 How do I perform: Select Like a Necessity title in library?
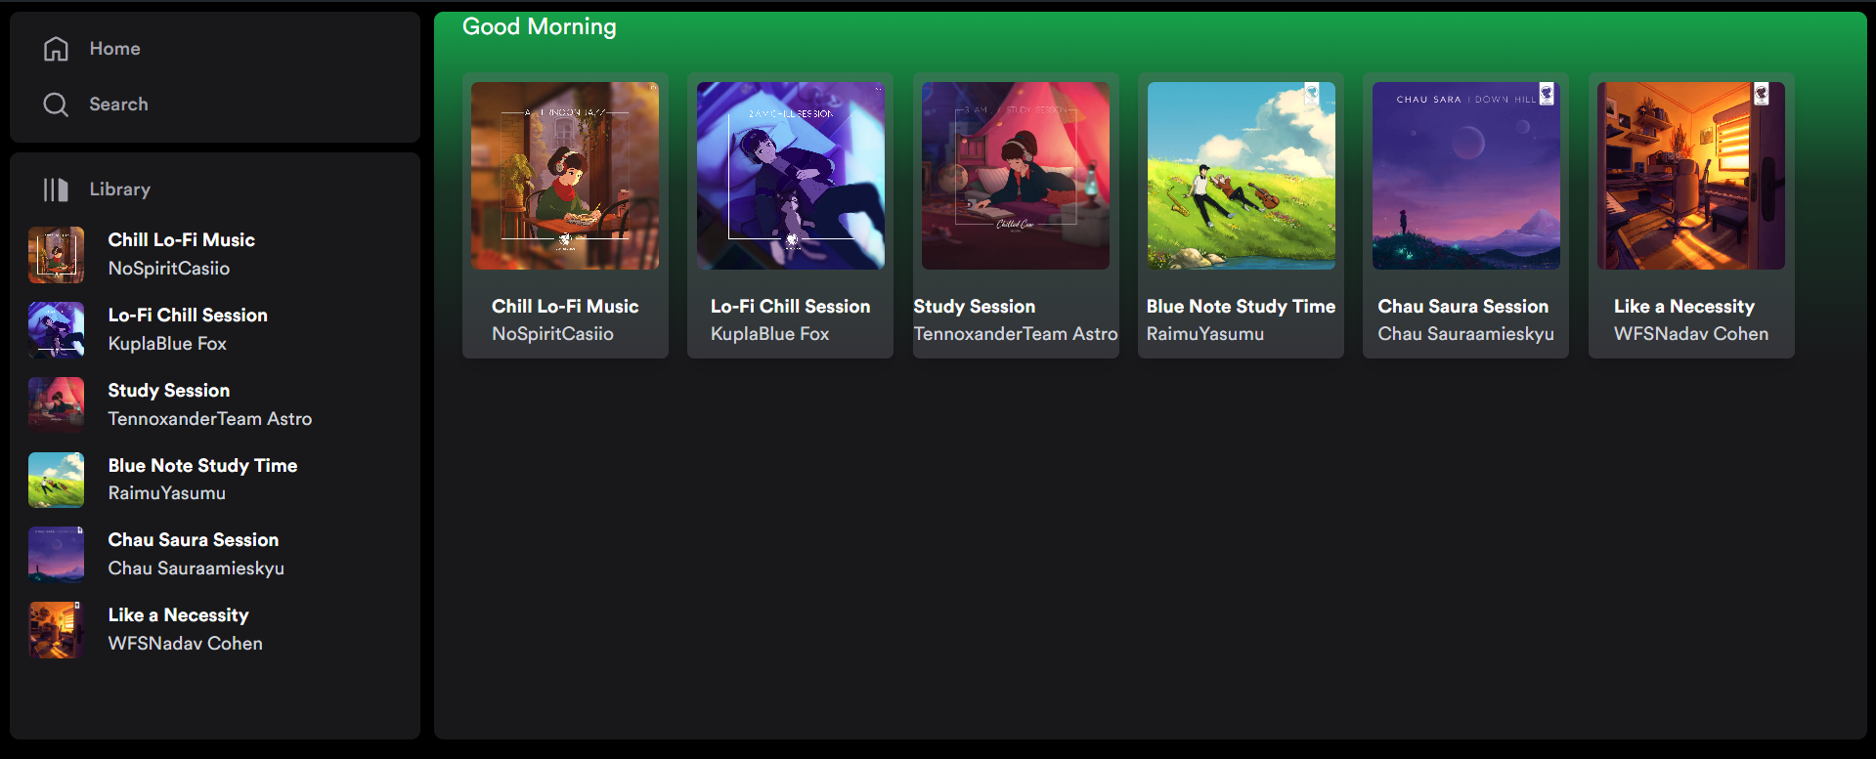(178, 615)
